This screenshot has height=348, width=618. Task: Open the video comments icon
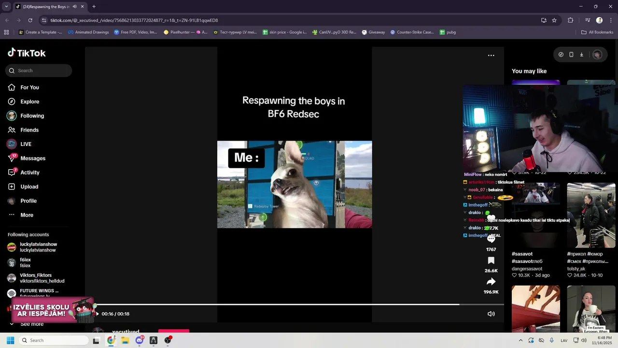pyautogui.click(x=491, y=239)
